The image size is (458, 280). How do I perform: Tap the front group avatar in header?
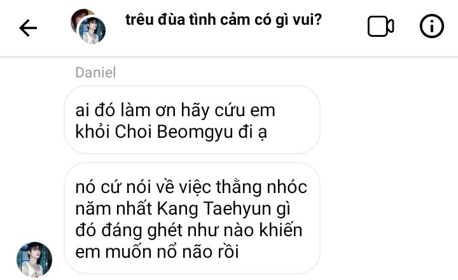(x=92, y=29)
